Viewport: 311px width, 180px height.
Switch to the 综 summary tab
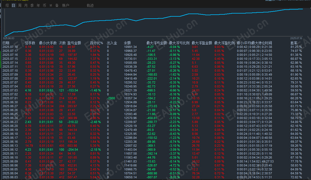7,5
